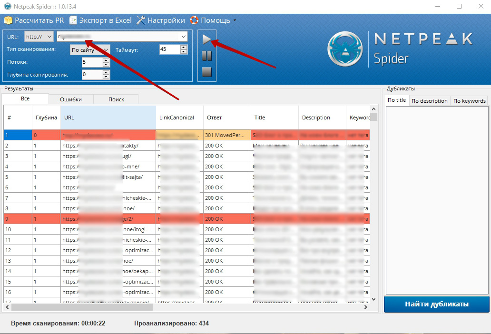Click the URL cell ending in noe/bekap...
The height and width of the screenshot is (334, 491).
[108, 271]
